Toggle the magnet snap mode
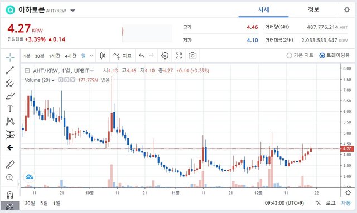357x213 pixels. click(x=10, y=195)
